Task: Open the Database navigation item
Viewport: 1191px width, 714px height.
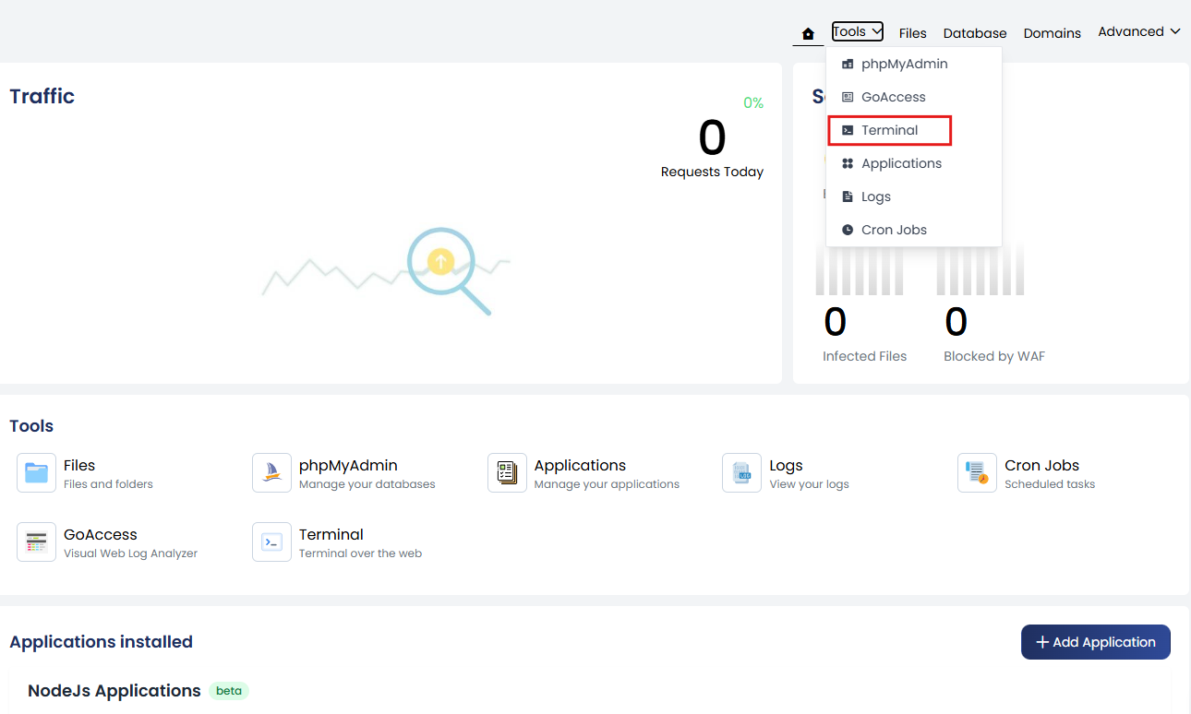Action: 975,33
